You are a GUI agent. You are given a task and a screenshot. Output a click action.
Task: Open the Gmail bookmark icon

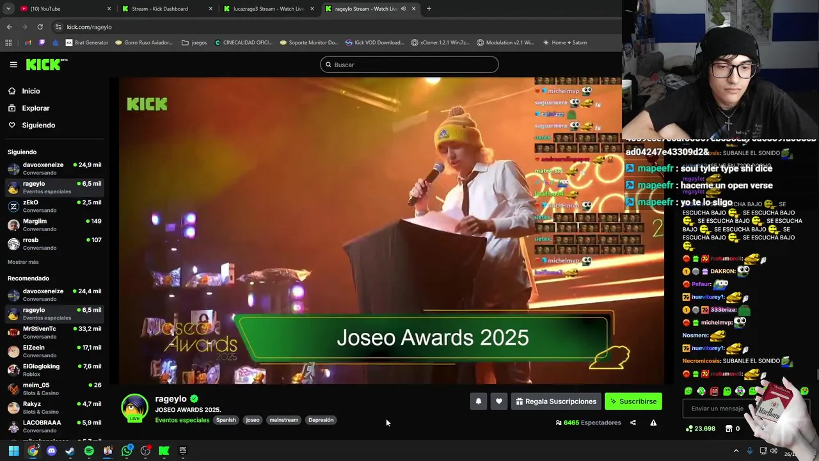pyautogui.click(x=28, y=43)
